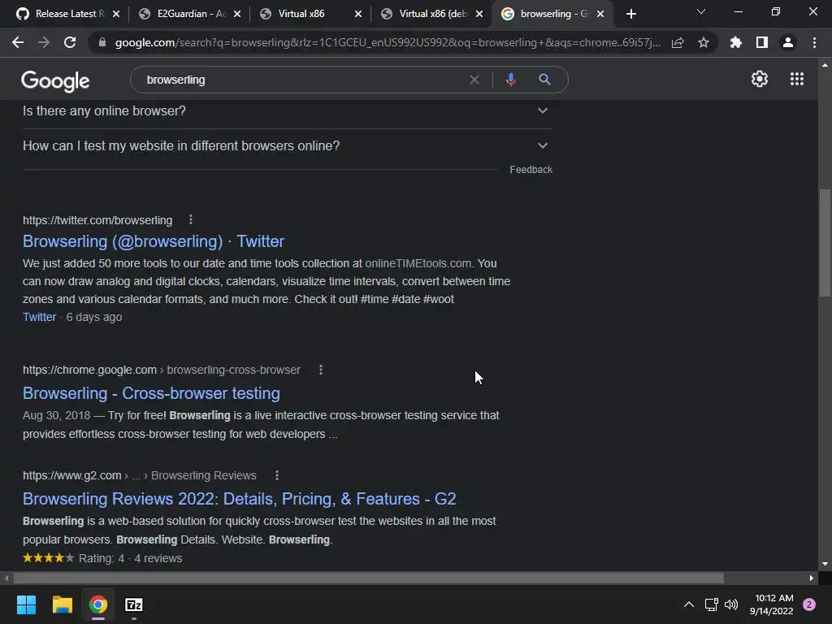Open the Google apps grid
The width and height of the screenshot is (832, 624).
tap(797, 79)
